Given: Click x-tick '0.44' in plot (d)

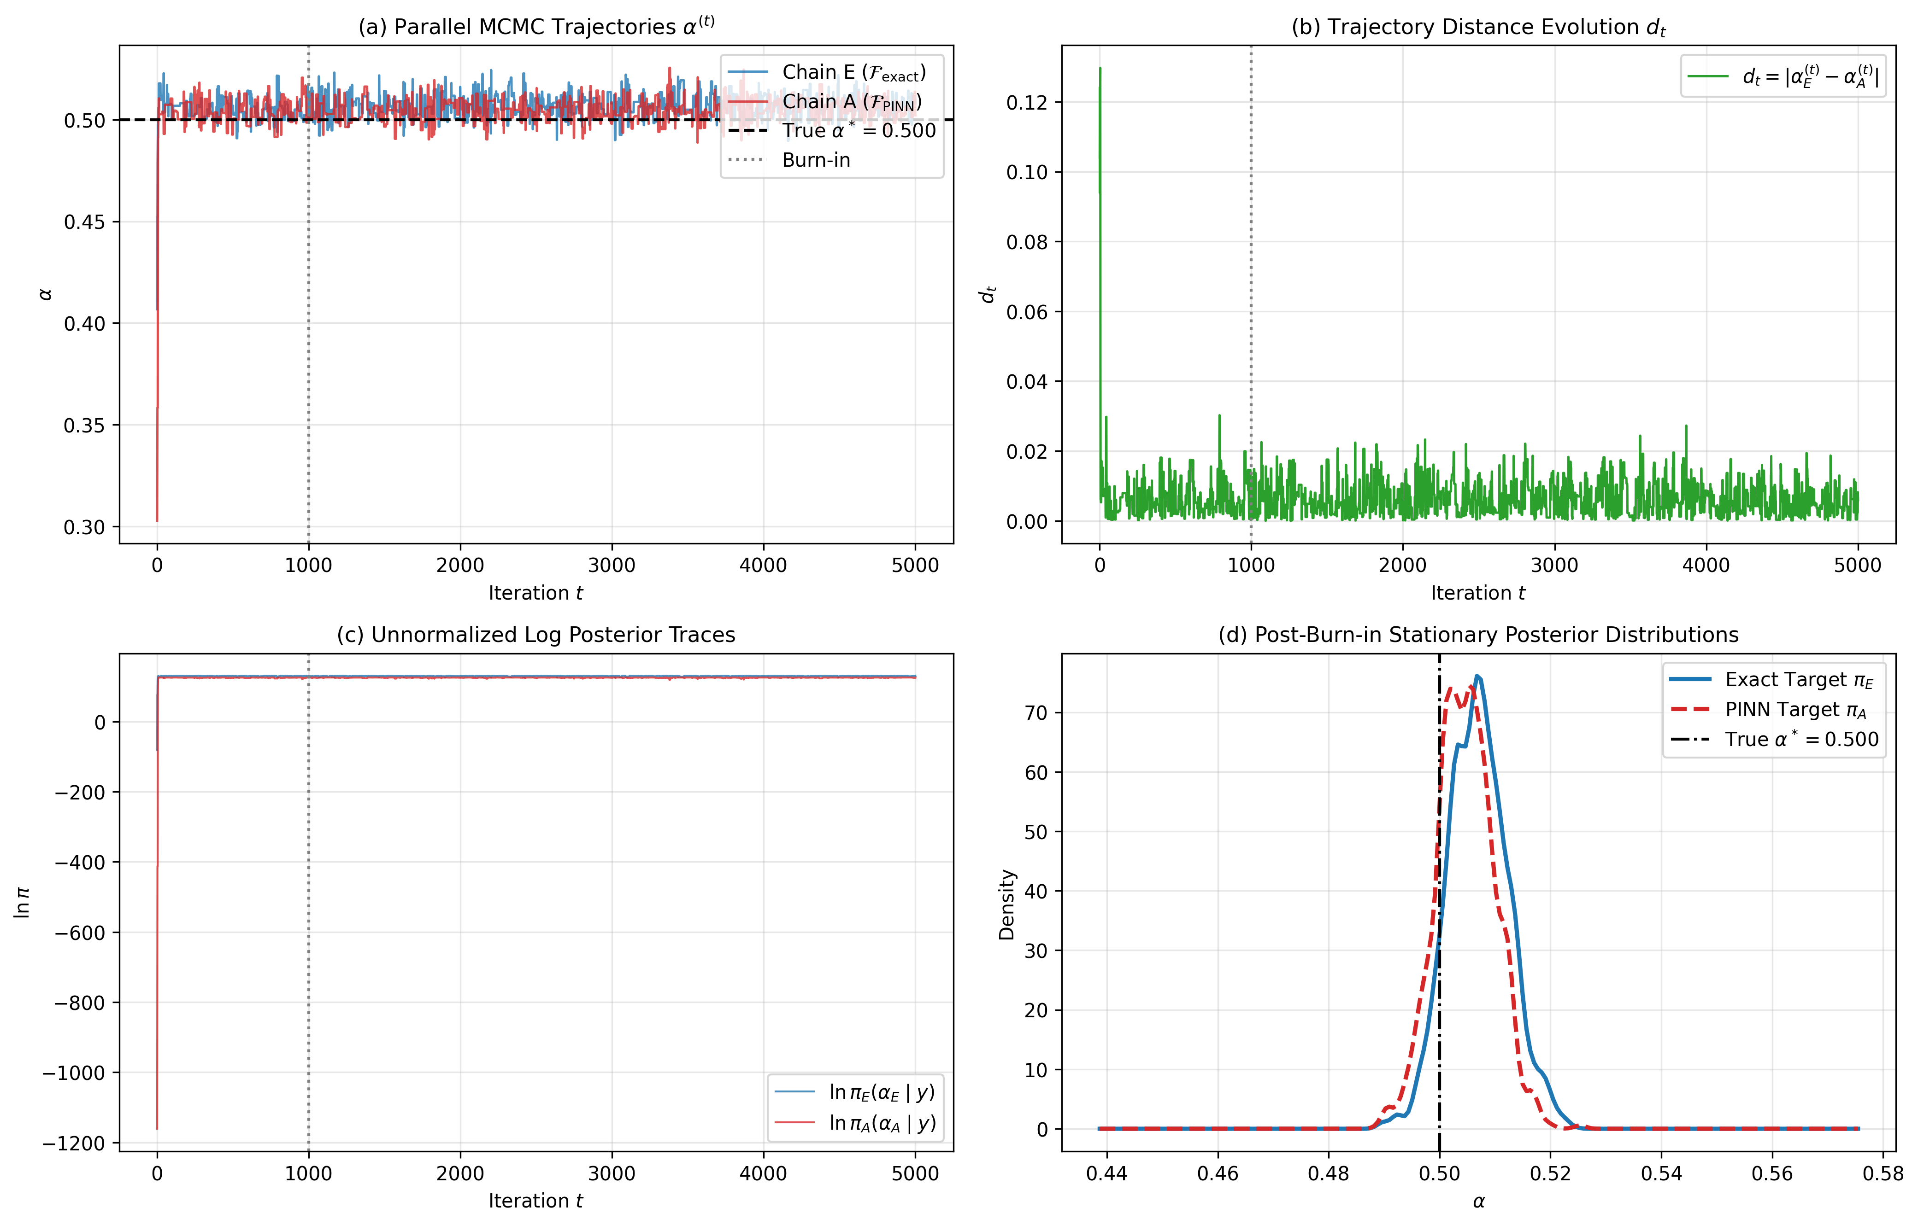Looking at the screenshot, I should tap(1106, 1173).
